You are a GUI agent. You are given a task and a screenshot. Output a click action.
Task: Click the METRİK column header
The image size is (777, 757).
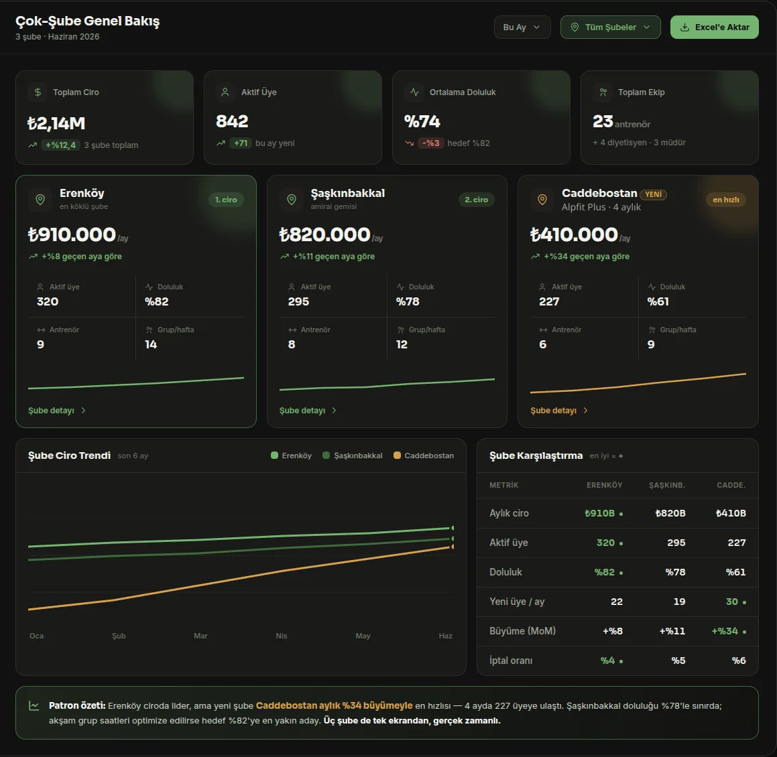click(x=504, y=485)
